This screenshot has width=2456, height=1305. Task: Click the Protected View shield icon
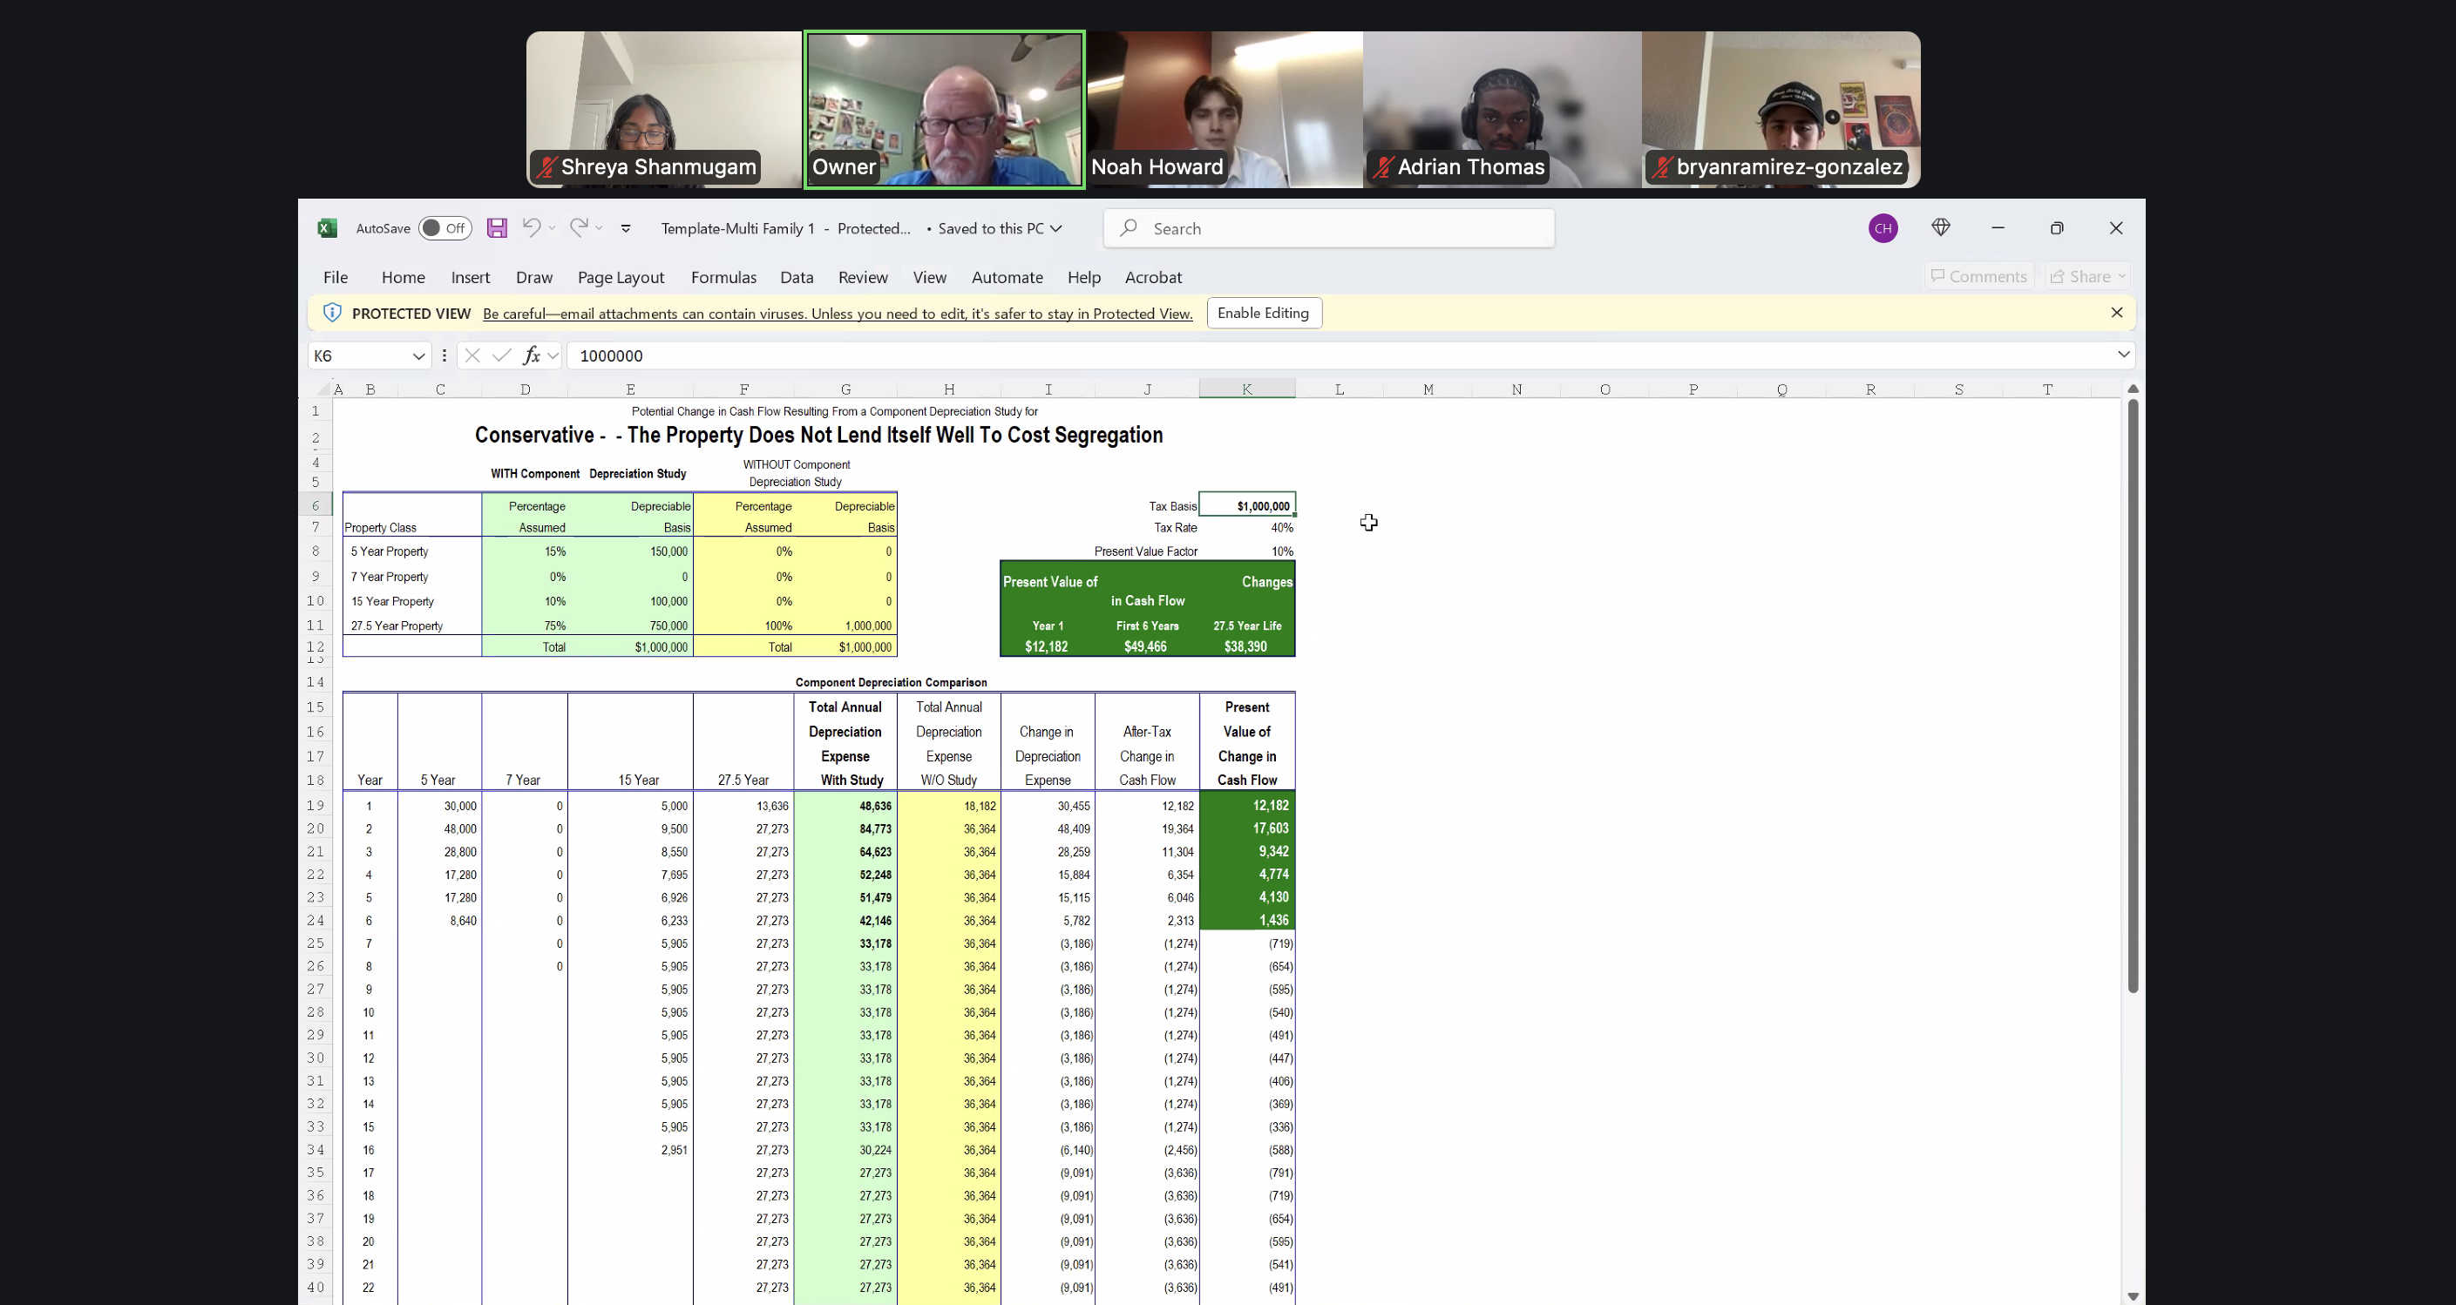[x=332, y=313]
